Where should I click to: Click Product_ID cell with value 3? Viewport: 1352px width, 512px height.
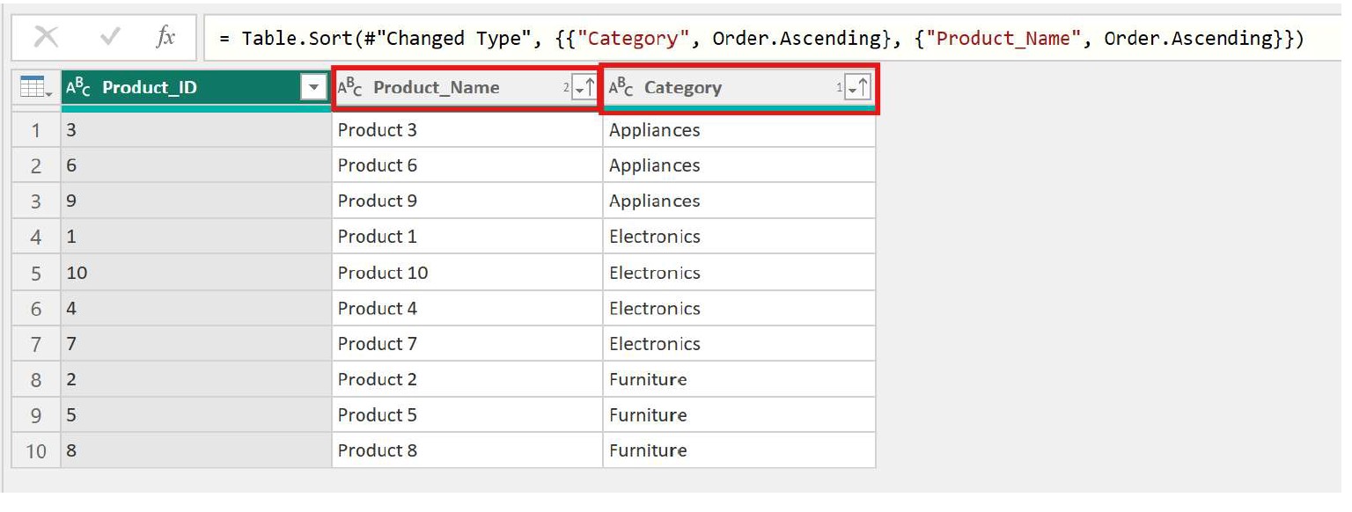point(196,130)
